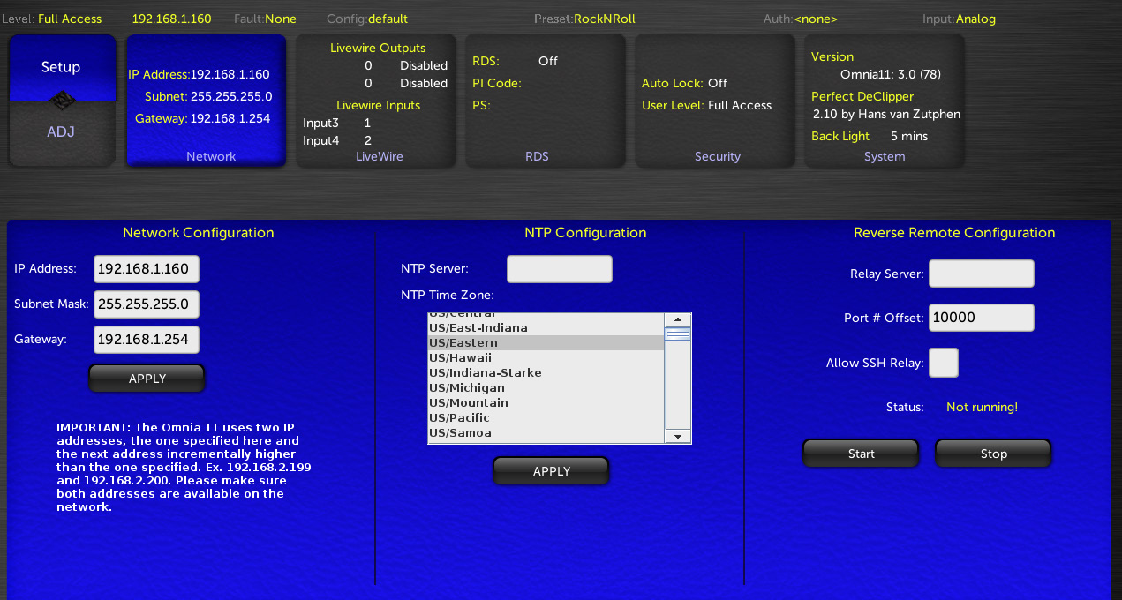Select US/Michigan time zone
This screenshot has height=600, width=1122.
546,388
